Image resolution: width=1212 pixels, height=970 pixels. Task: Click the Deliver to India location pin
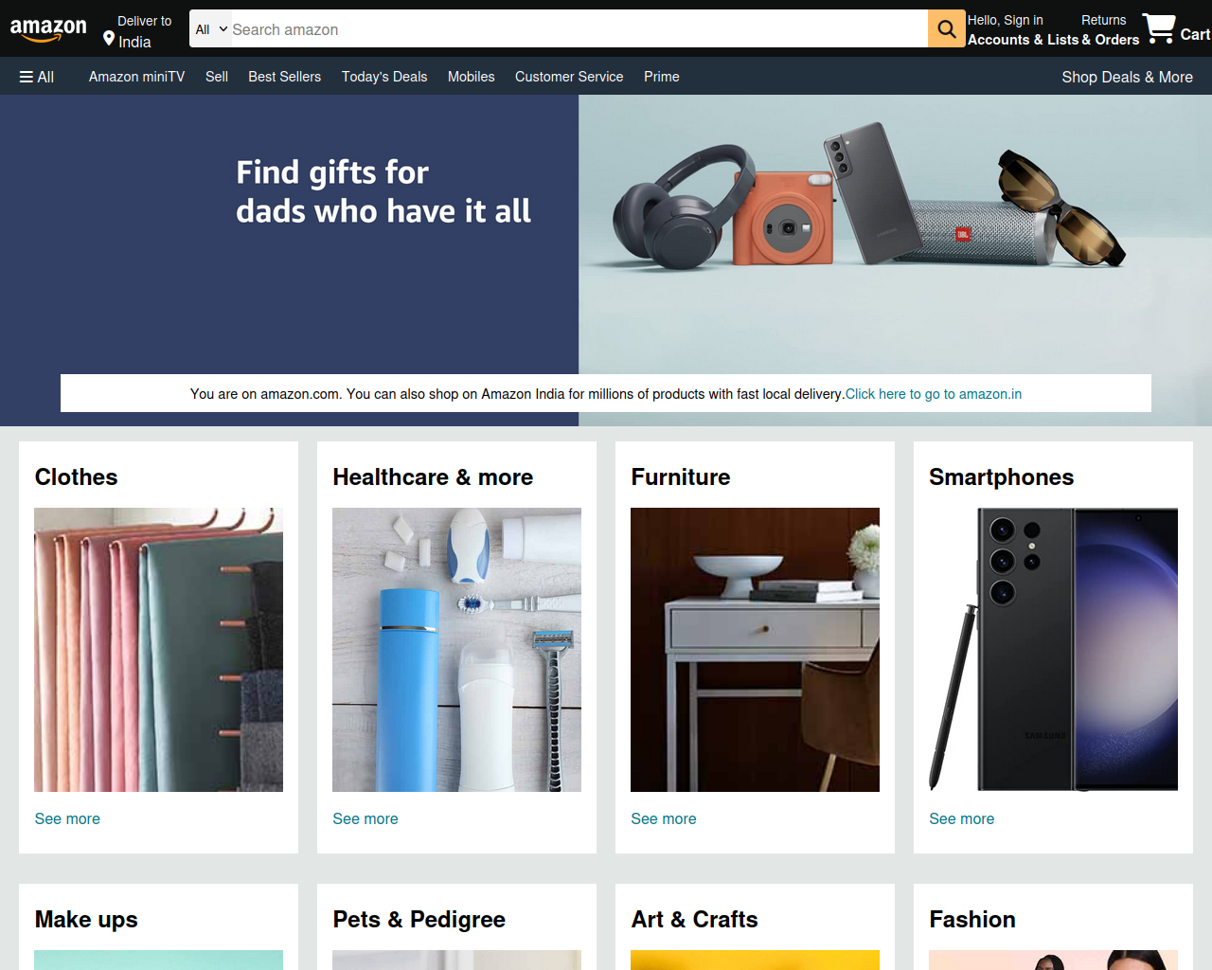point(109,39)
